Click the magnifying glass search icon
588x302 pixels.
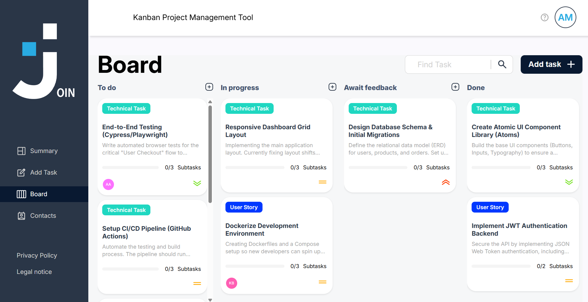coord(502,64)
